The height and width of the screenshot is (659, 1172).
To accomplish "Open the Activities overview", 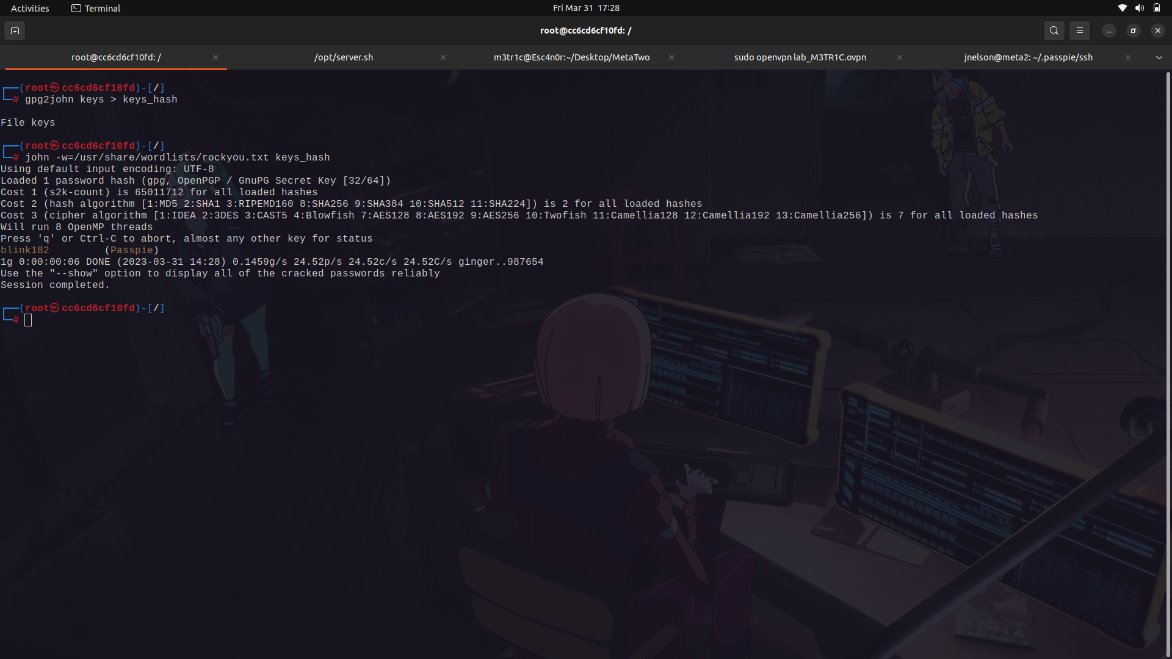I will [x=29, y=8].
